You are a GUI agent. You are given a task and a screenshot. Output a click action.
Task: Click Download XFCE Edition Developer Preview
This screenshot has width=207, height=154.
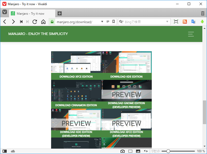tap(126, 134)
